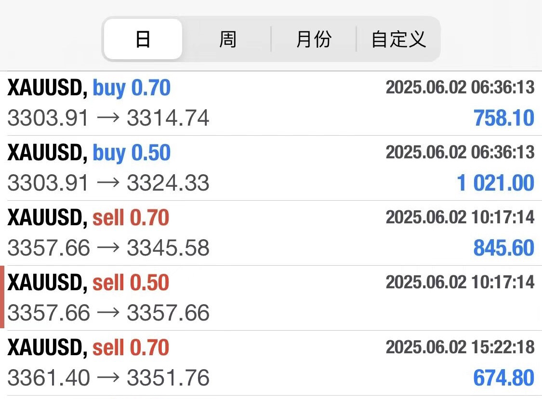Open the XAUUSD sell 0.70 trade at 10:17:14
The height and width of the screenshot is (399, 542).
coord(271,233)
